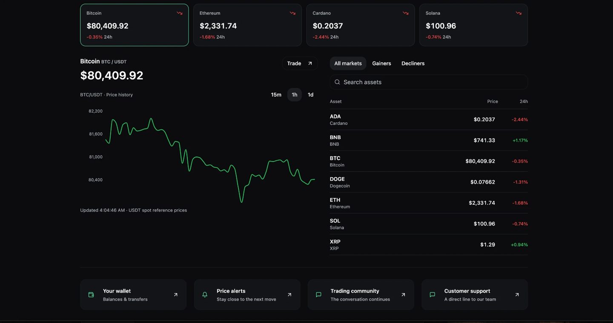The width and height of the screenshot is (613, 323).
Task: Switch to the Gainers tab
Action: click(x=381, y=63)
